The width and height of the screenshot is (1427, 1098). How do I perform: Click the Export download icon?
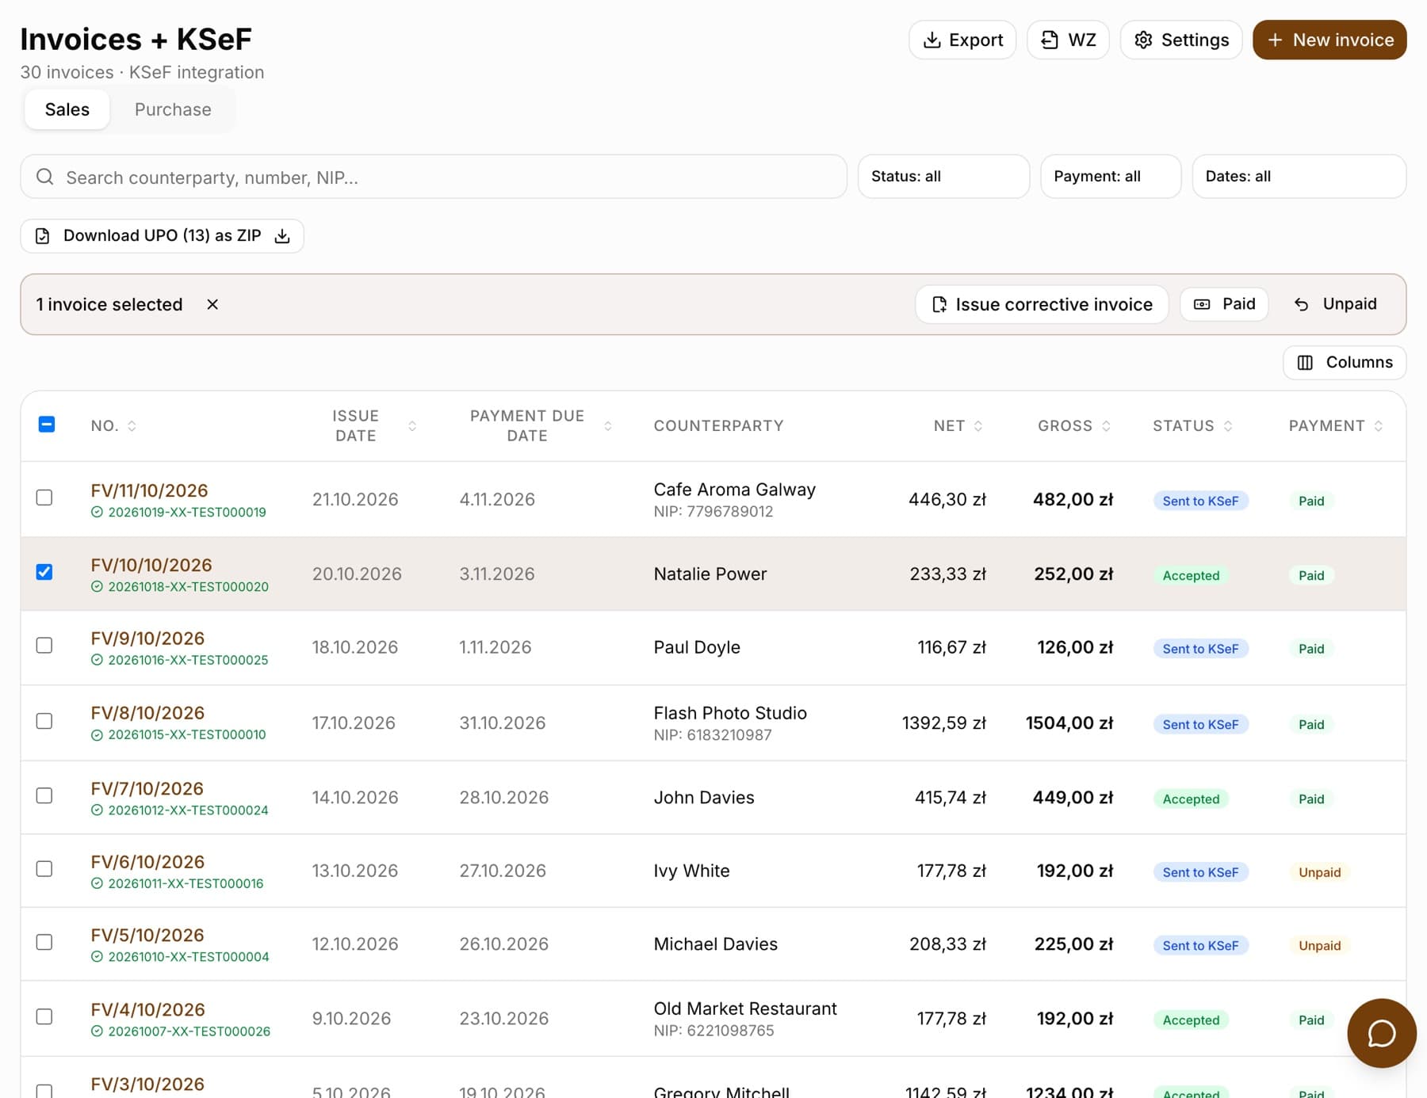(x=932, y=40)
